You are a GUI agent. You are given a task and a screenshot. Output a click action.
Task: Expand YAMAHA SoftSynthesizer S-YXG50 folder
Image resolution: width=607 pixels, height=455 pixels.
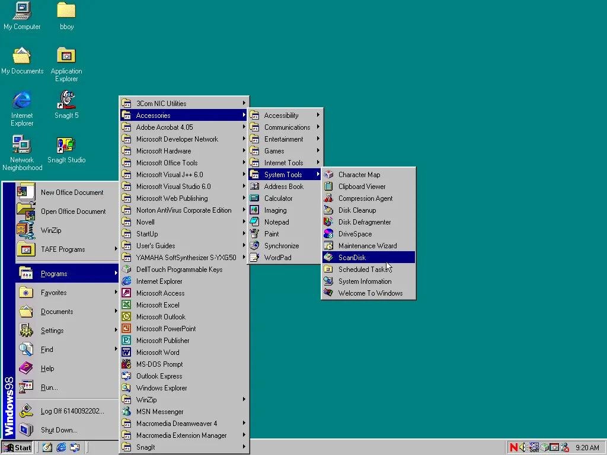pos(184,257)
